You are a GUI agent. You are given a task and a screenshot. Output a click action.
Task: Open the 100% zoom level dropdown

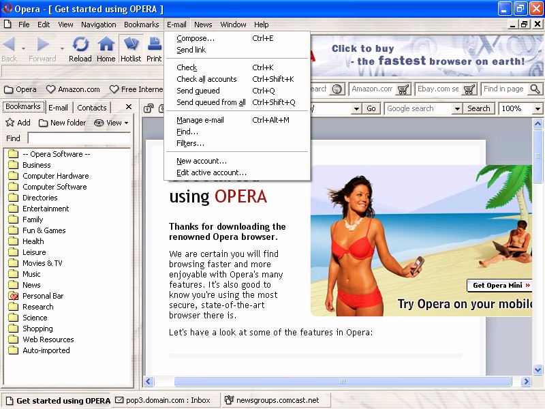[x=537, y=108]
